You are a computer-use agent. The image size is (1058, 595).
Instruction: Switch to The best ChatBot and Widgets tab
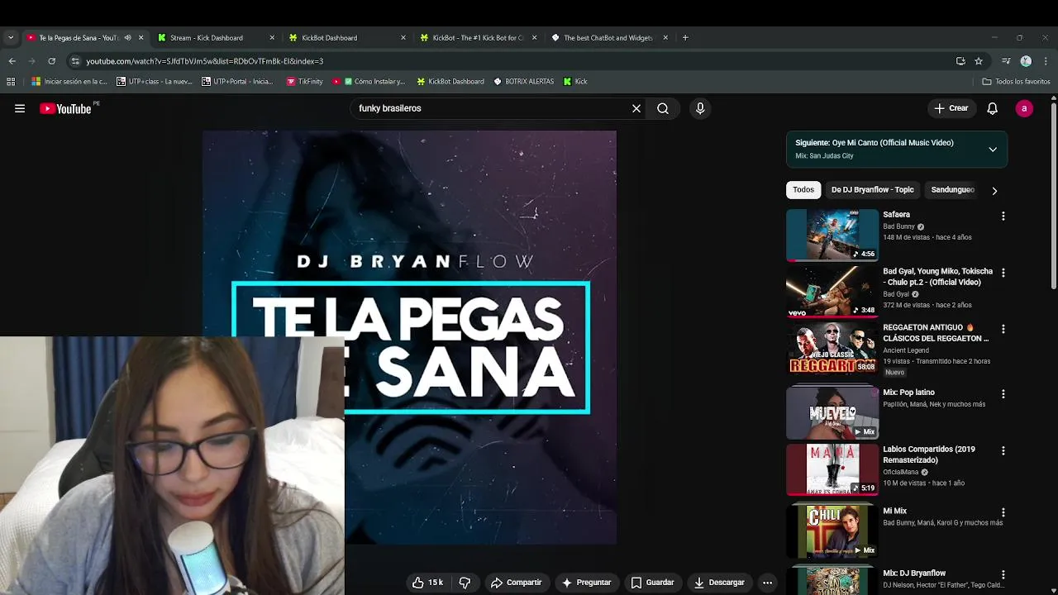(609, 37)
